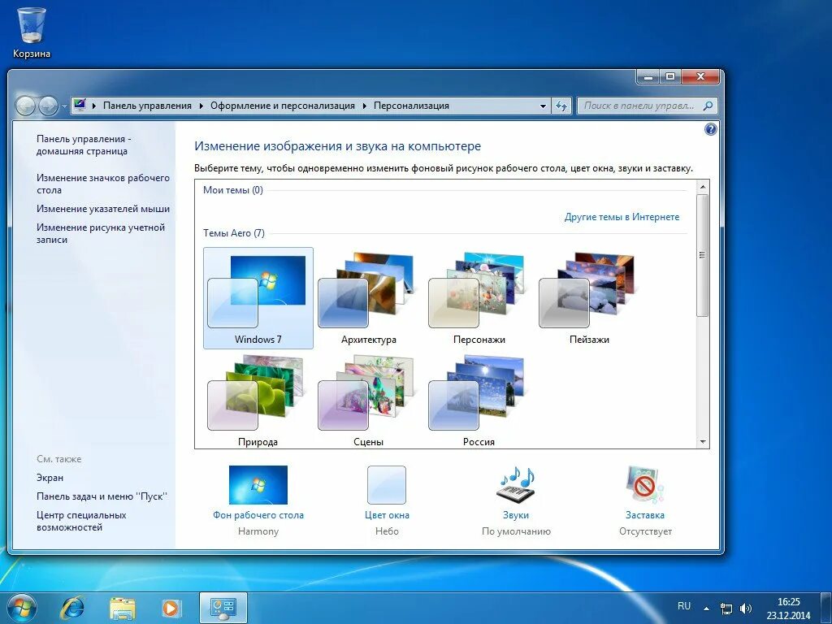Click Show desktop strip at taskbar end

[826, 608]
